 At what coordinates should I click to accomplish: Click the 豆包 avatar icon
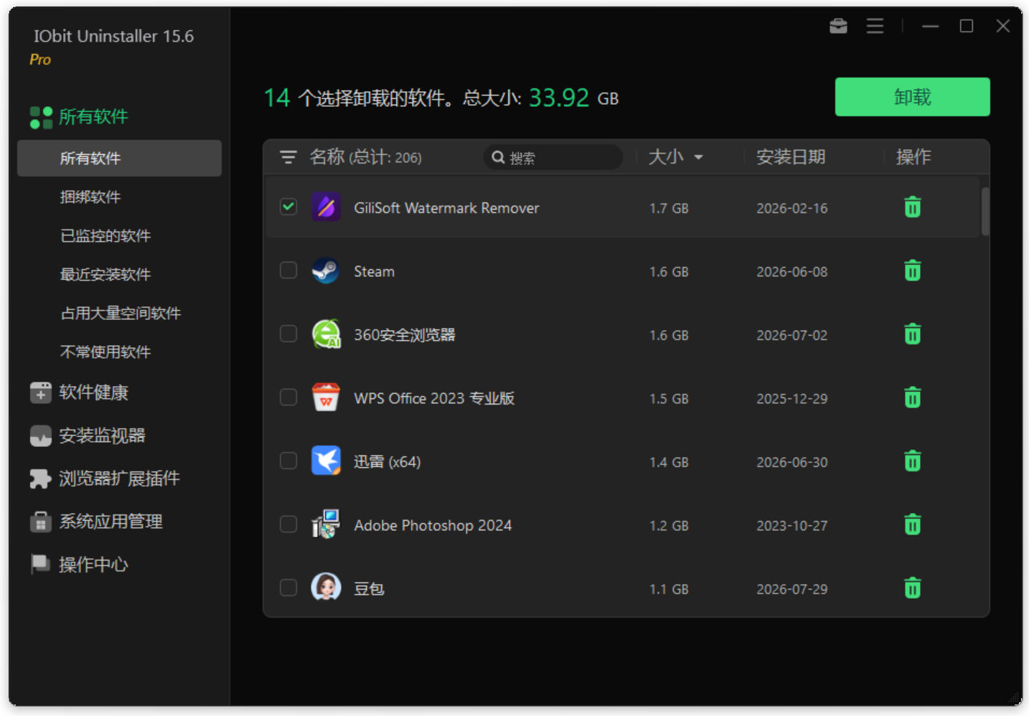click(x=326, y=588)
